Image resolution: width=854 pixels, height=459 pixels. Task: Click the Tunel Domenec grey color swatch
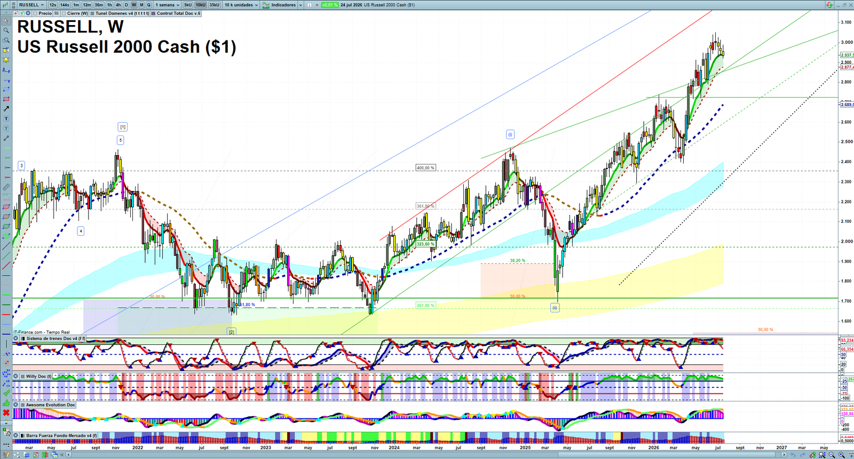92,13
